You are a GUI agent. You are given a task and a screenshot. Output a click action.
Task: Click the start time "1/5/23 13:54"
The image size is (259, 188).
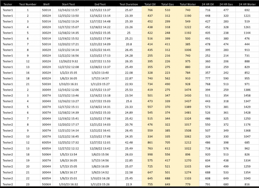point(68,154)
